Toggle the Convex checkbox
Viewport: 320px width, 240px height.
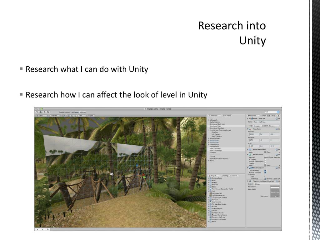265,163
